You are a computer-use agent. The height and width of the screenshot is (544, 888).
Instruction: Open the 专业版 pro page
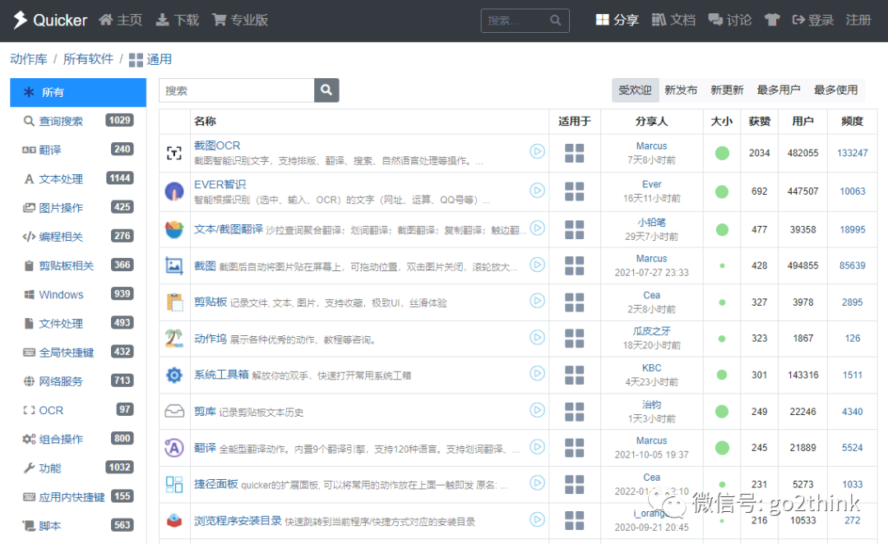coord(240,20)
